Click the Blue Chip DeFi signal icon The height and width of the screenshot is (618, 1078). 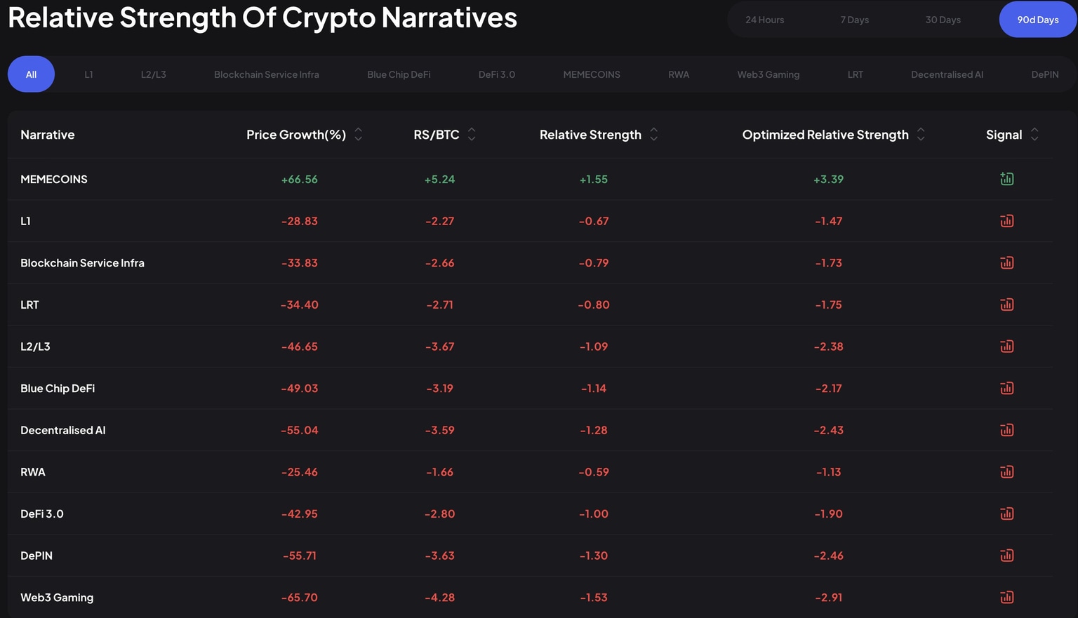(x=1006, y=388)
